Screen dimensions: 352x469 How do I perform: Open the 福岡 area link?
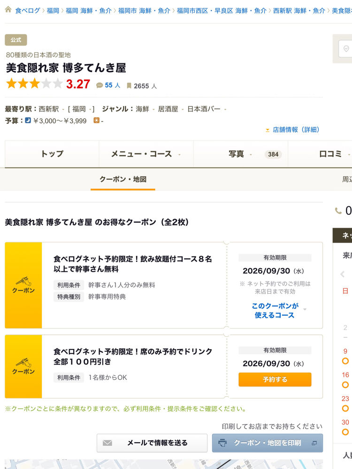pos(79,109)
